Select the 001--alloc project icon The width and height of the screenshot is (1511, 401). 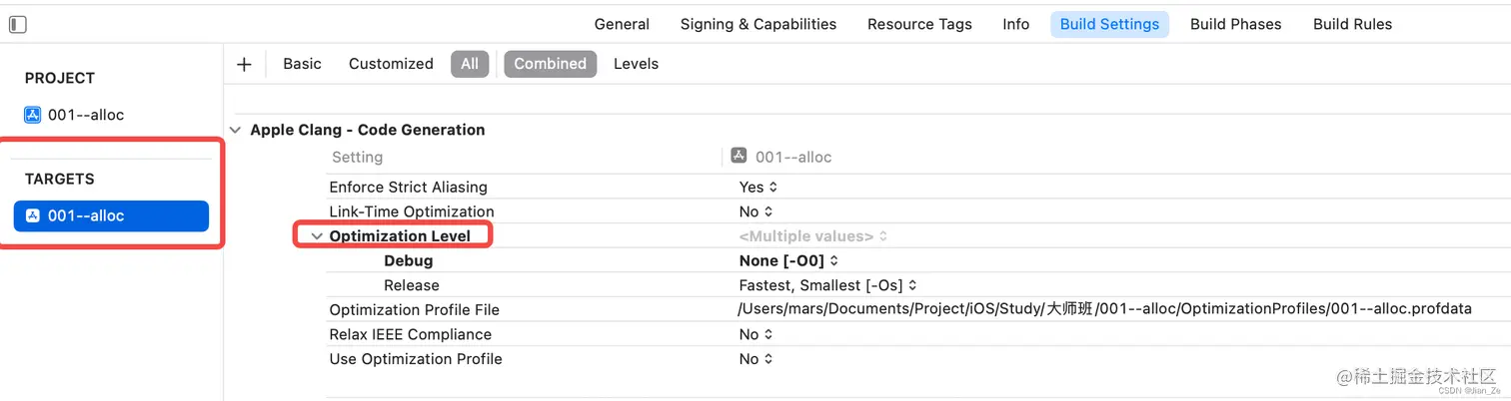(x=33, y=115)
